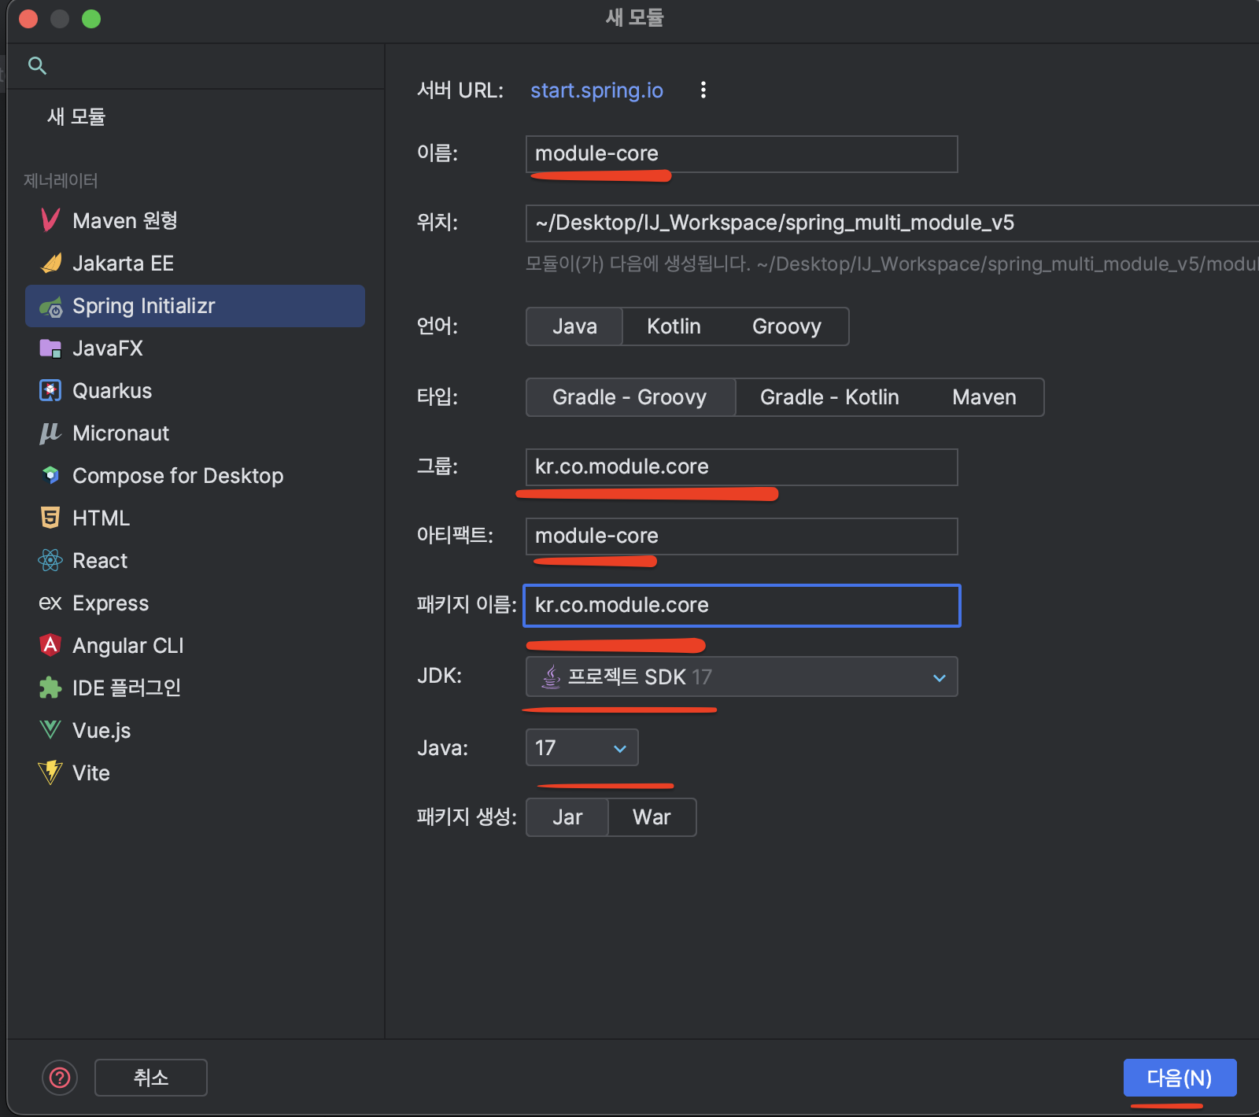This screenshot has height=1117, width=1259.
Task: Select the Micronaut generator
Action: tap(195, 433)
